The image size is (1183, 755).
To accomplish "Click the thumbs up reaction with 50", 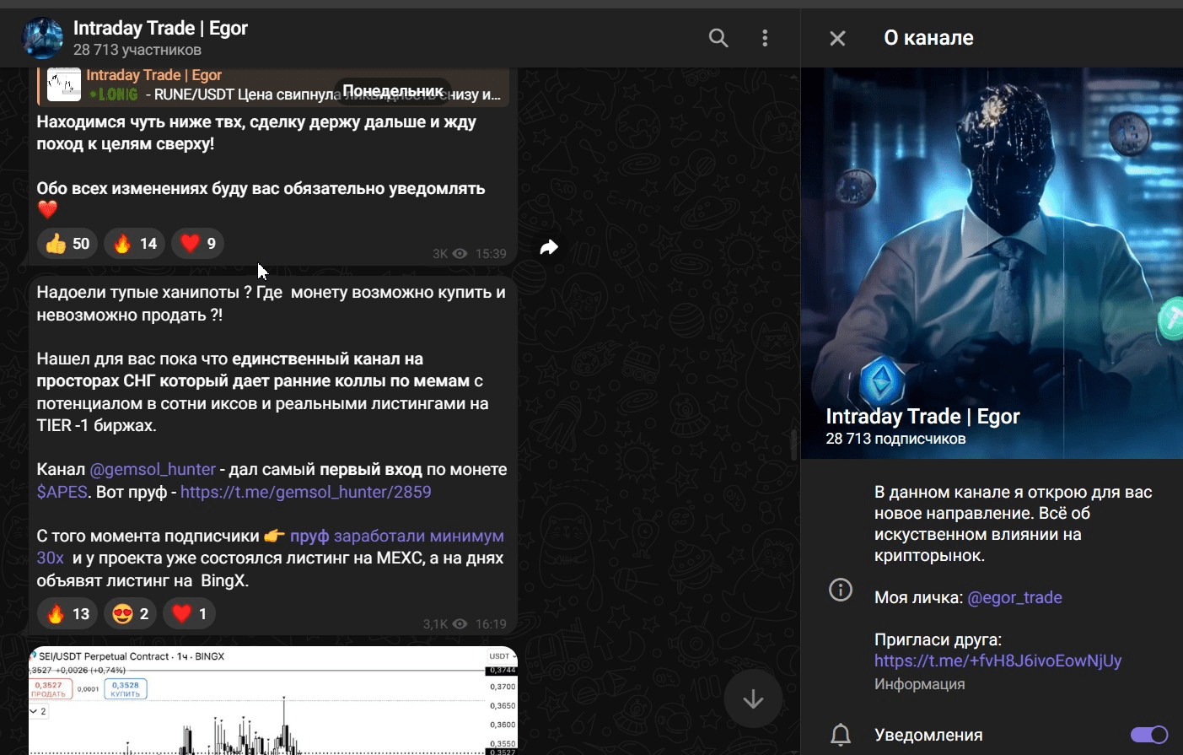I will [67, 244].
